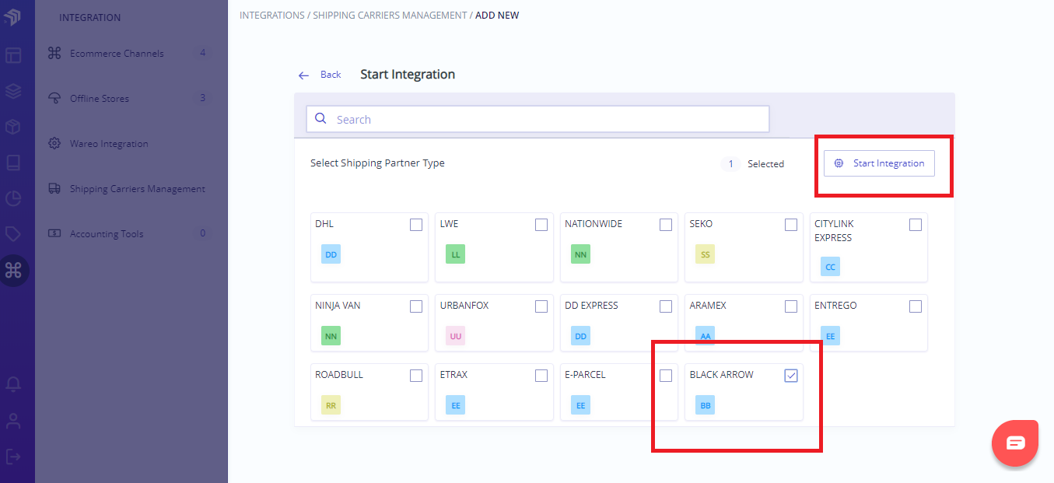Click the logout icon in the sidebar
This screenshot has height=483, width=1054.
point(12,456)
